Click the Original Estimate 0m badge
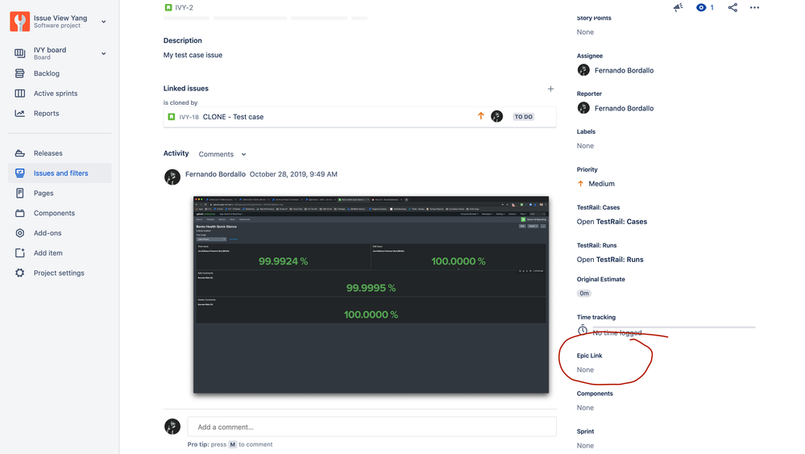The width and height of the screenshot is (805, 454). pyautogui.click(x=584, y=294)
